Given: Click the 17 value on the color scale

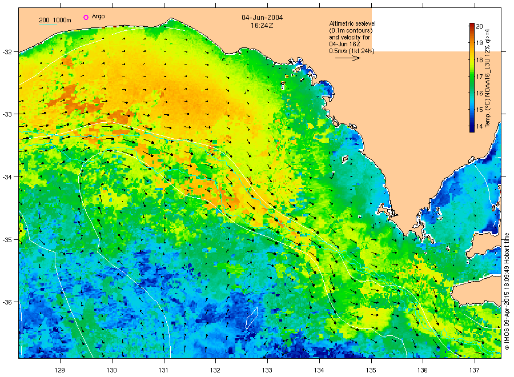Looking at the screenshot, I should (479, 77).
